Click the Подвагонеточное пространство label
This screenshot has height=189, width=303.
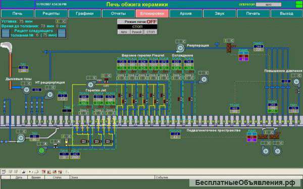pyautogui.click(x=214, y=130)
